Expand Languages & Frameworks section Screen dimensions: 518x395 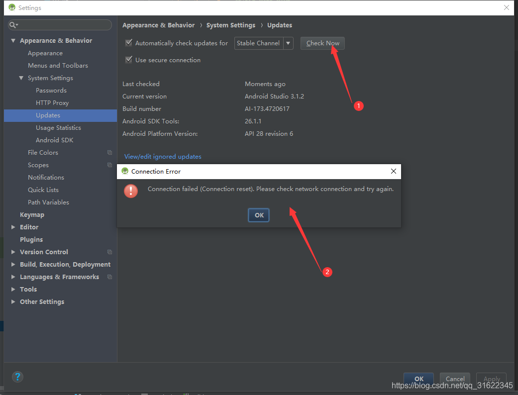13,277
